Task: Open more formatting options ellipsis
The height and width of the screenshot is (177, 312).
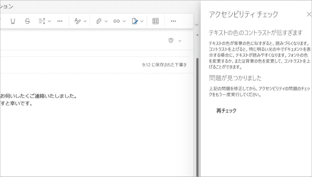Action: pyautogui.click(x=60, y=21)
